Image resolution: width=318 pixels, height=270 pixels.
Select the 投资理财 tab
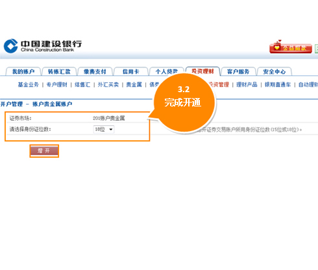tap(202, 71)
